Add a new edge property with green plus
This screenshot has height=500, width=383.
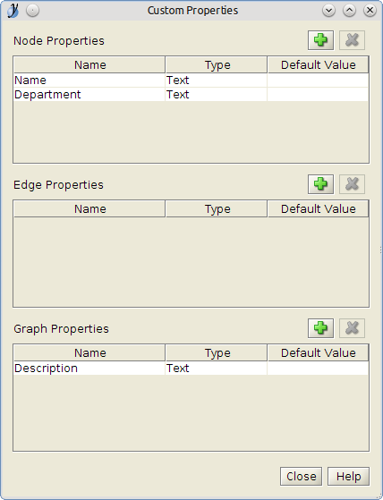320,184
